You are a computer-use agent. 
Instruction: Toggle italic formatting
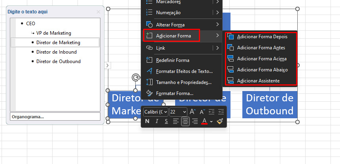tap(157, 121)
